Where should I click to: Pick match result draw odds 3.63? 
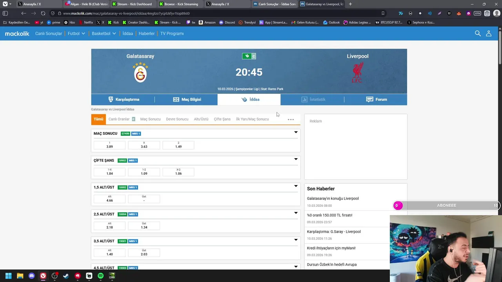(144, 145)
